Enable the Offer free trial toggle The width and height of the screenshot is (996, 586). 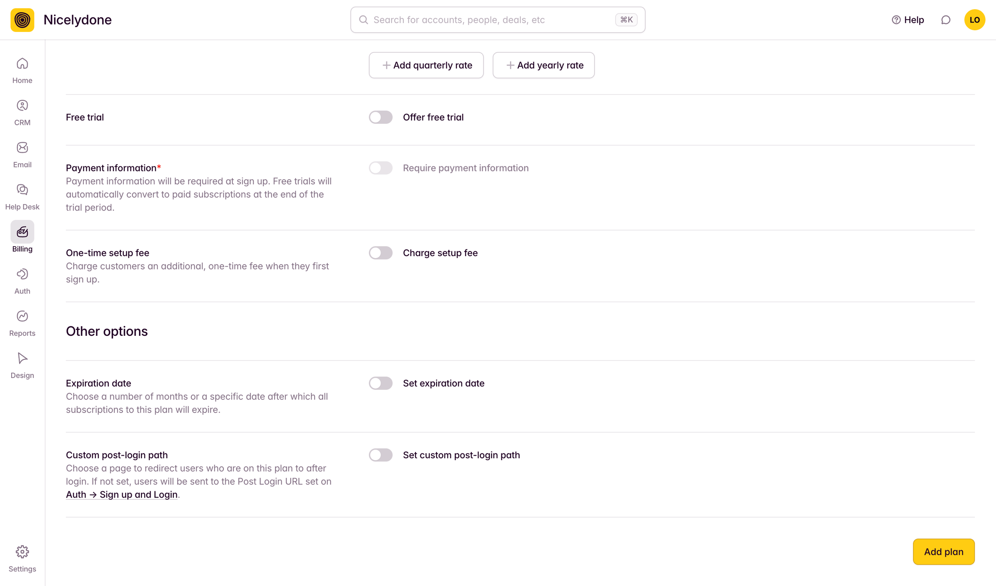381,117
